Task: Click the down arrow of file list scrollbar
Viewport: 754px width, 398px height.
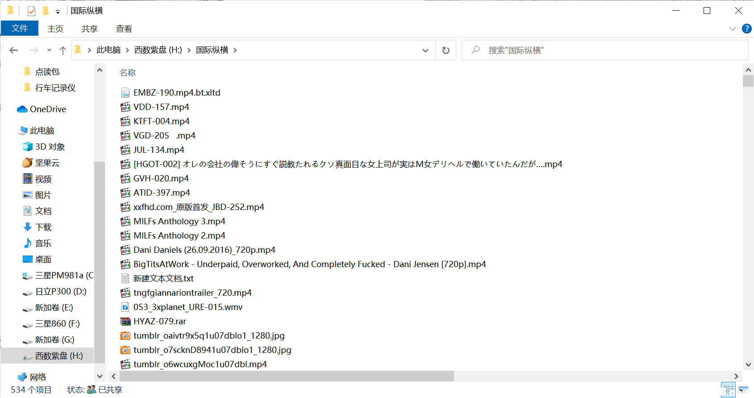Action: coord(748,365)
